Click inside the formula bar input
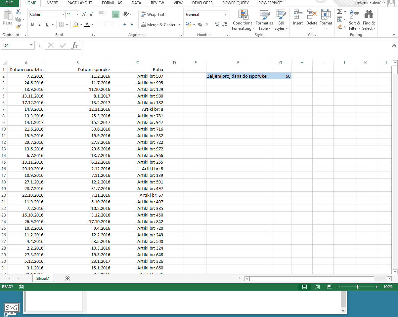This screenshot has width=398, height=317. point(236,49)
